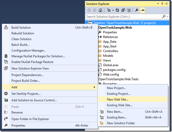Click the Build Solution menu icon
Screen dimensions: 172x132
click(6, 27)
